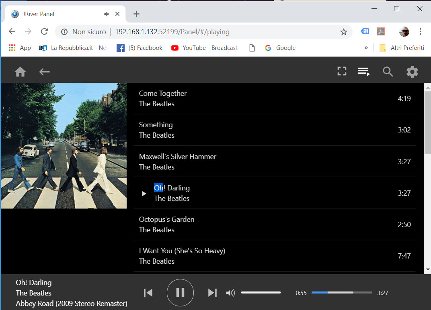This screenshot has width=431, height=310.
Task: Click the browser forward arrow
Action: 28,31
